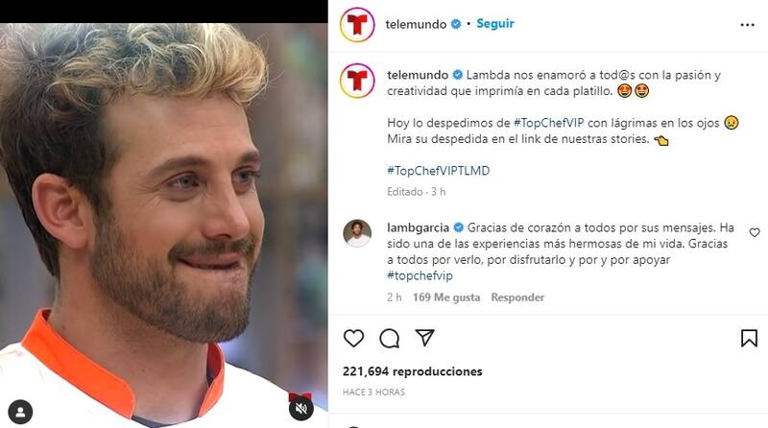Open the #topchefvip hashtag in lambgarcia's comment
This screenshot has width=768, height=428.
tap(420, 275)
